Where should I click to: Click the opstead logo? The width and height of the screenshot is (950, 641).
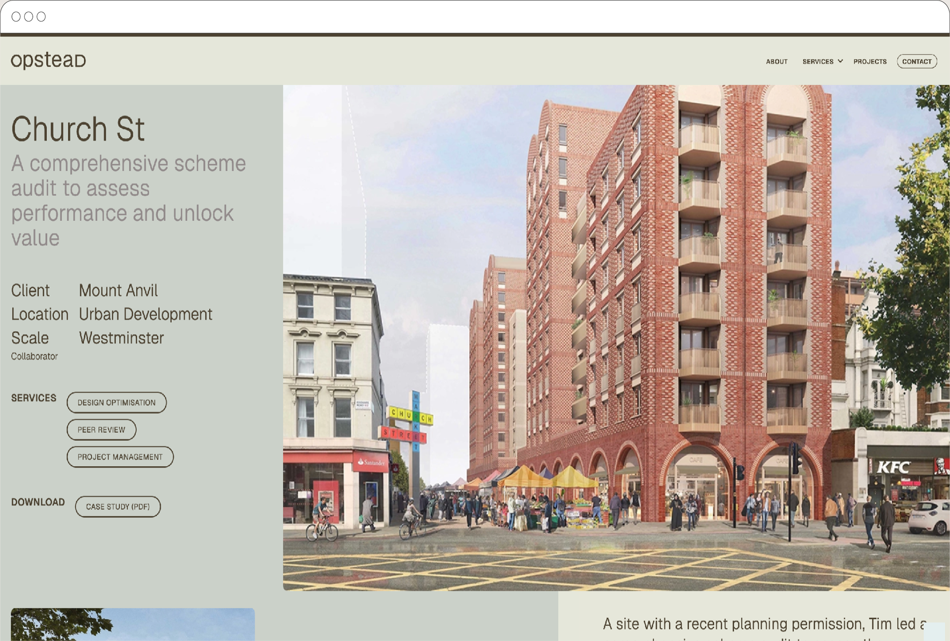pyautogui.click(x=48, y=60)
